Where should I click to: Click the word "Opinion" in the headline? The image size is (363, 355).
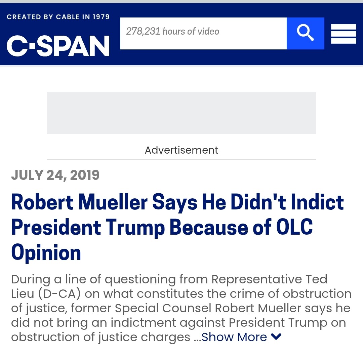pos(46,253)
